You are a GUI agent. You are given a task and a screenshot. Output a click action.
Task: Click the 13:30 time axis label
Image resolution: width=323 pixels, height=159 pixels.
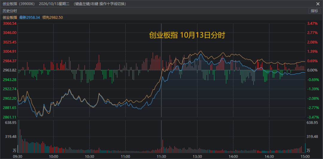[x=197, y=156]
